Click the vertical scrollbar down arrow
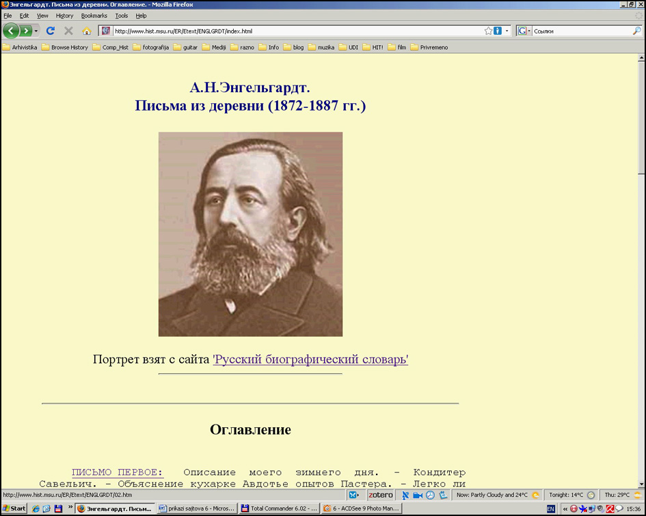646x516 pixels. click(x=641, y=483)
